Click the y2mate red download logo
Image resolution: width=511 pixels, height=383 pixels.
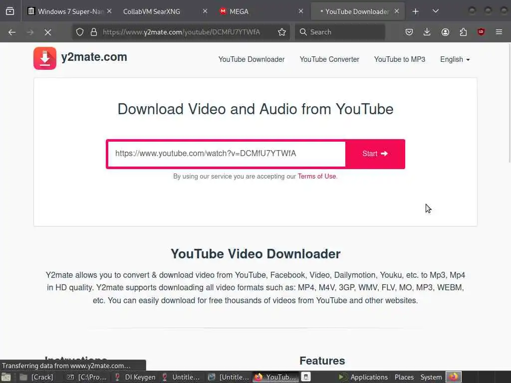pyautogui.click(x=45, y=58)
